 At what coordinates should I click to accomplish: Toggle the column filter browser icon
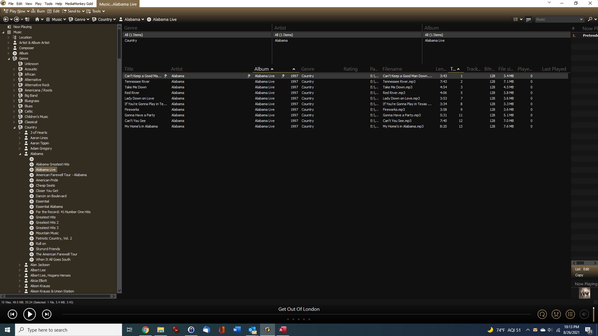(529, 19)
